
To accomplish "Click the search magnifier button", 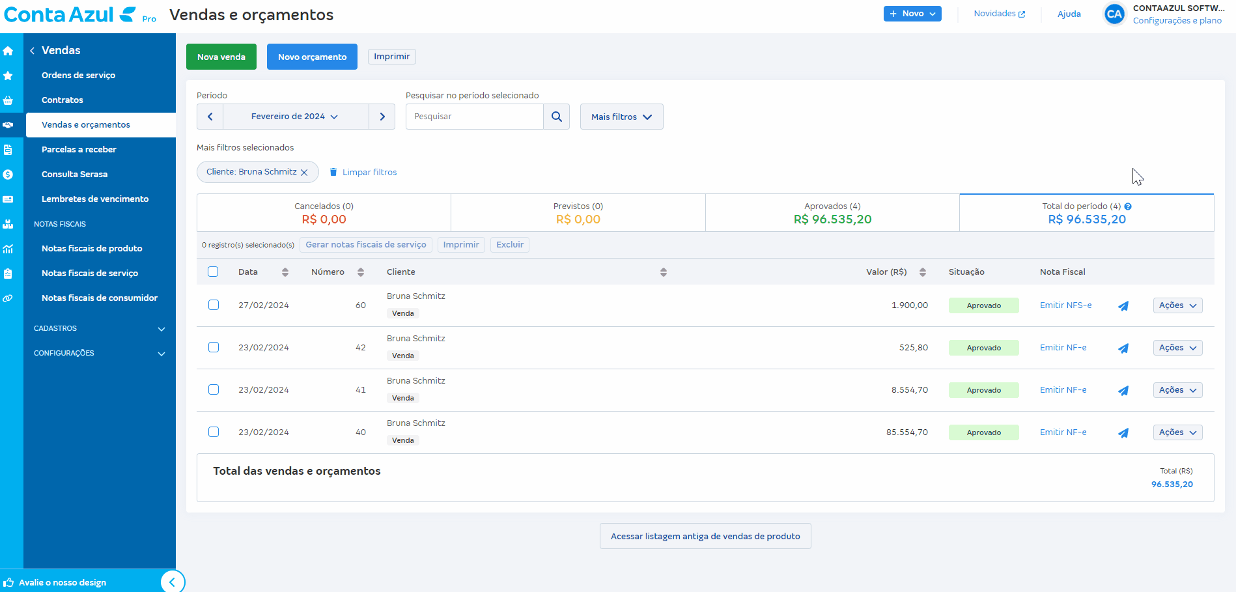I will click(557, 117).
